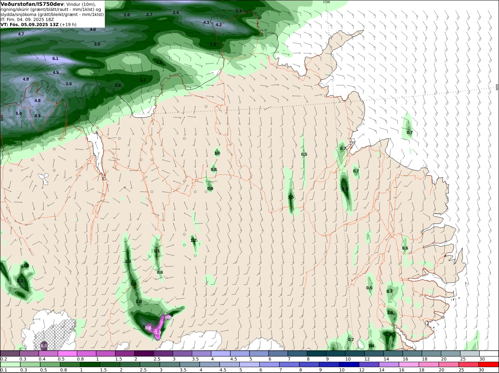Click top-row legend swatch between 4 and 4.5
Screen dimensions: 499x373
click(x=220, y=354)
